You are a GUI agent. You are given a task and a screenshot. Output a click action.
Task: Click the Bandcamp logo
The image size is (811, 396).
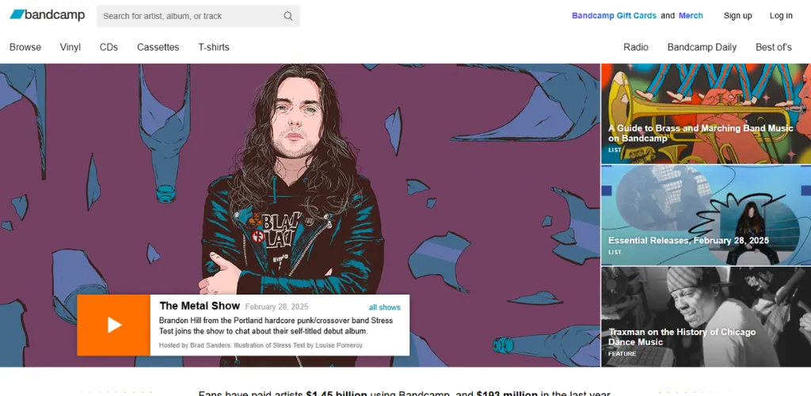(47, 15)
